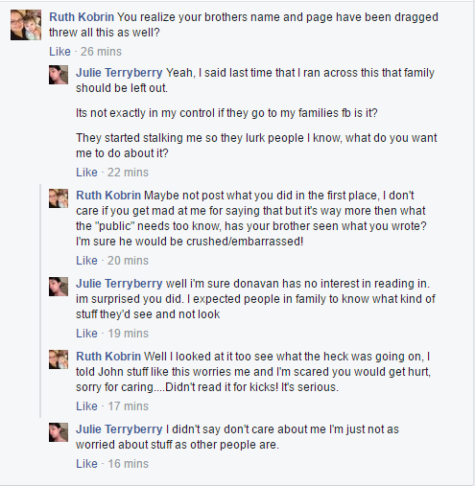This screenshot has width=475, height=486.
Task: Click the 17 mins timestamp
Action: [128, 406]
